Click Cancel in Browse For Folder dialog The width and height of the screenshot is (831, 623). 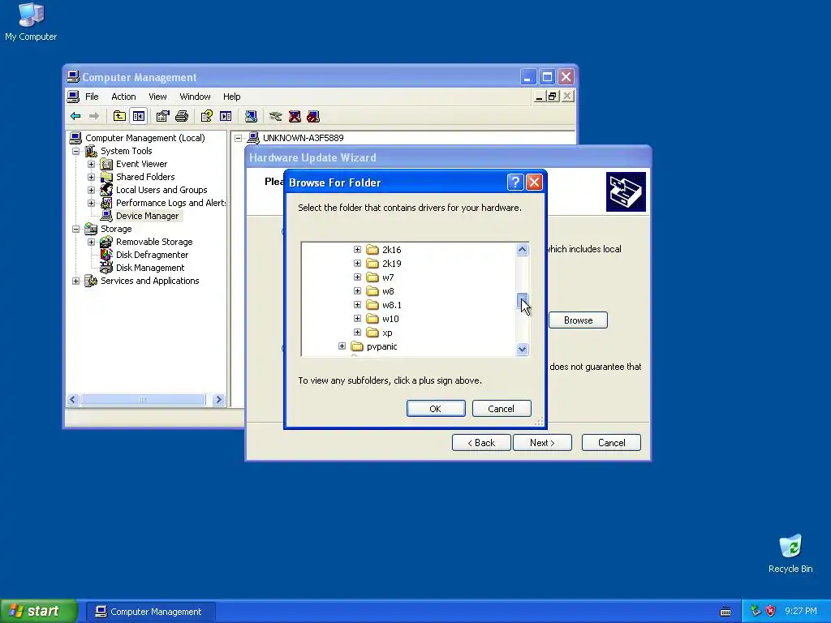coord(502,409)
